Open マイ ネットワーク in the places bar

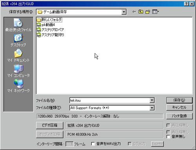(18, 86)
